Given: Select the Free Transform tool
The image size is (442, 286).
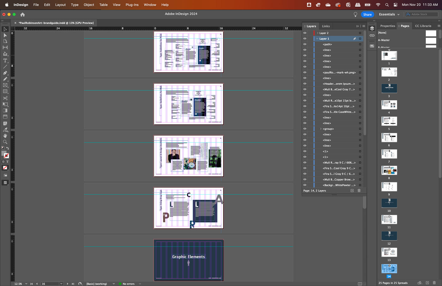Looking at the screenshot, I should [5, 104].
